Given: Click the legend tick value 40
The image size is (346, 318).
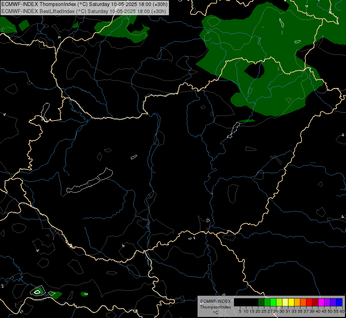Looking at the screenshot, I should [318, 311].
